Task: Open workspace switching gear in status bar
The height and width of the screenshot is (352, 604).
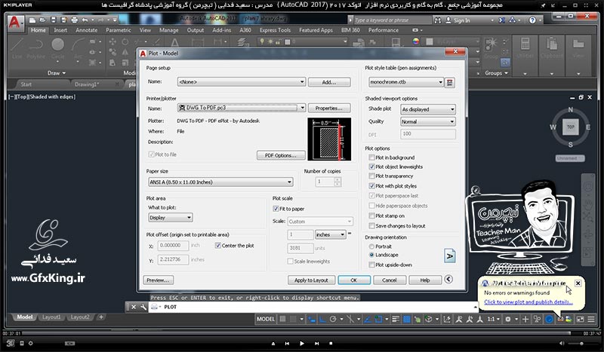Action: (x=508, y=319)
